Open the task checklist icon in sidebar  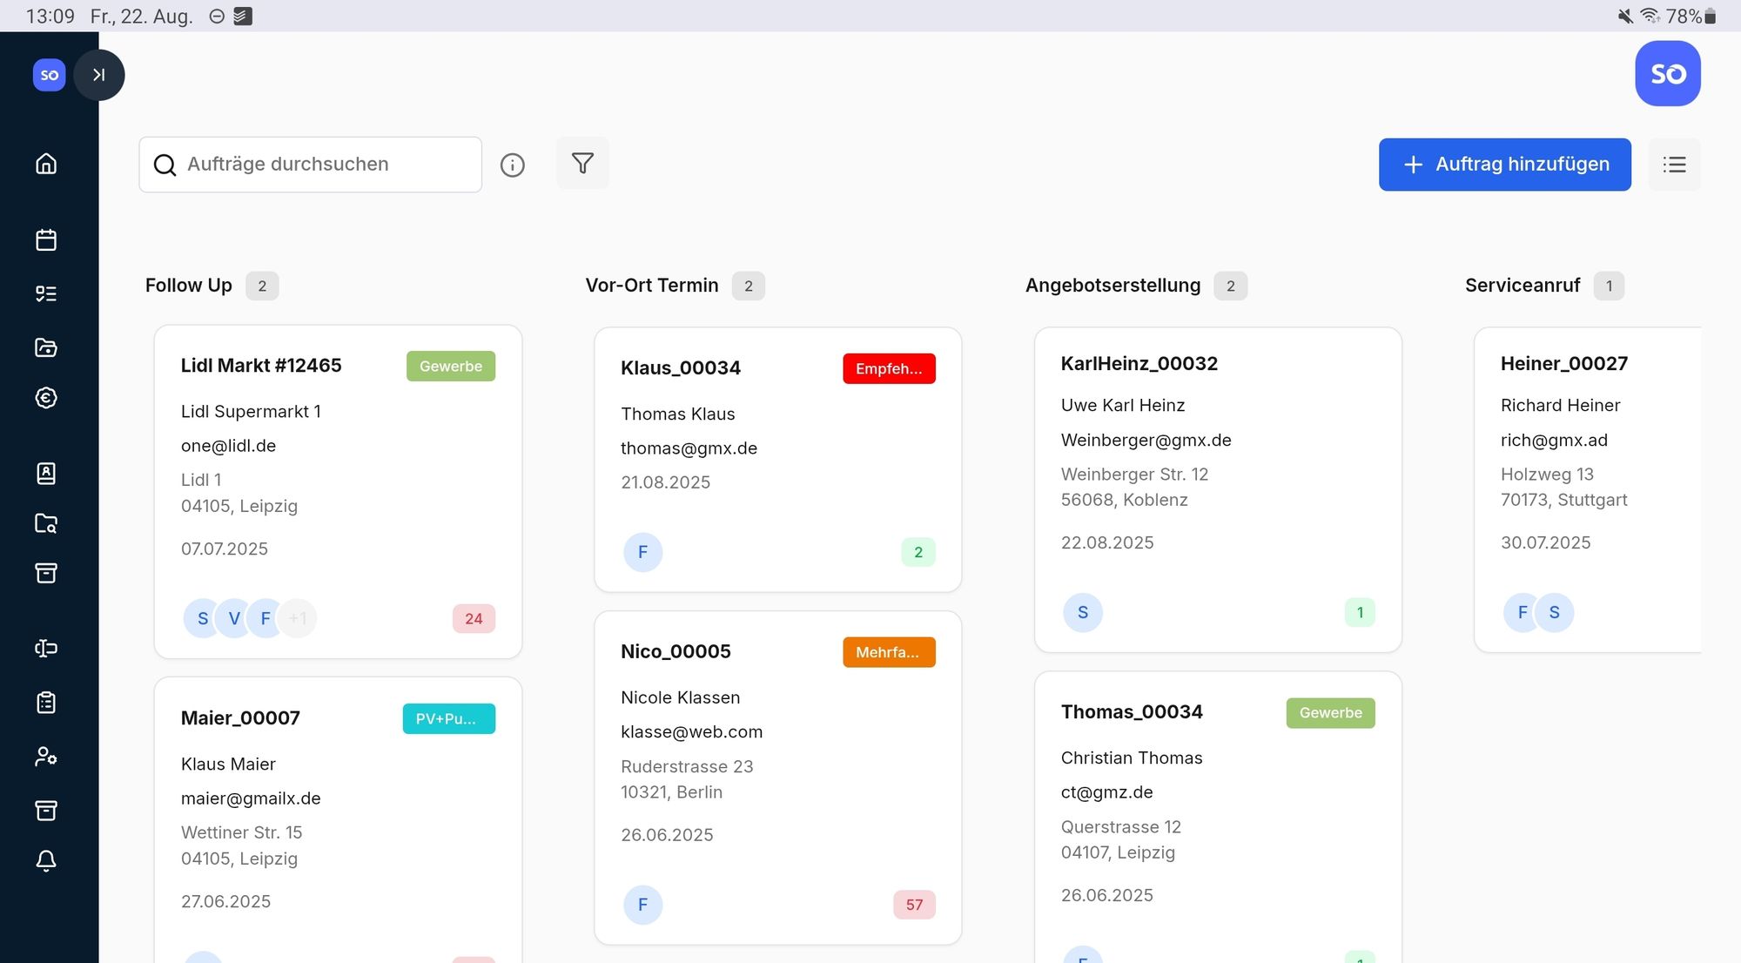(46, 293)
